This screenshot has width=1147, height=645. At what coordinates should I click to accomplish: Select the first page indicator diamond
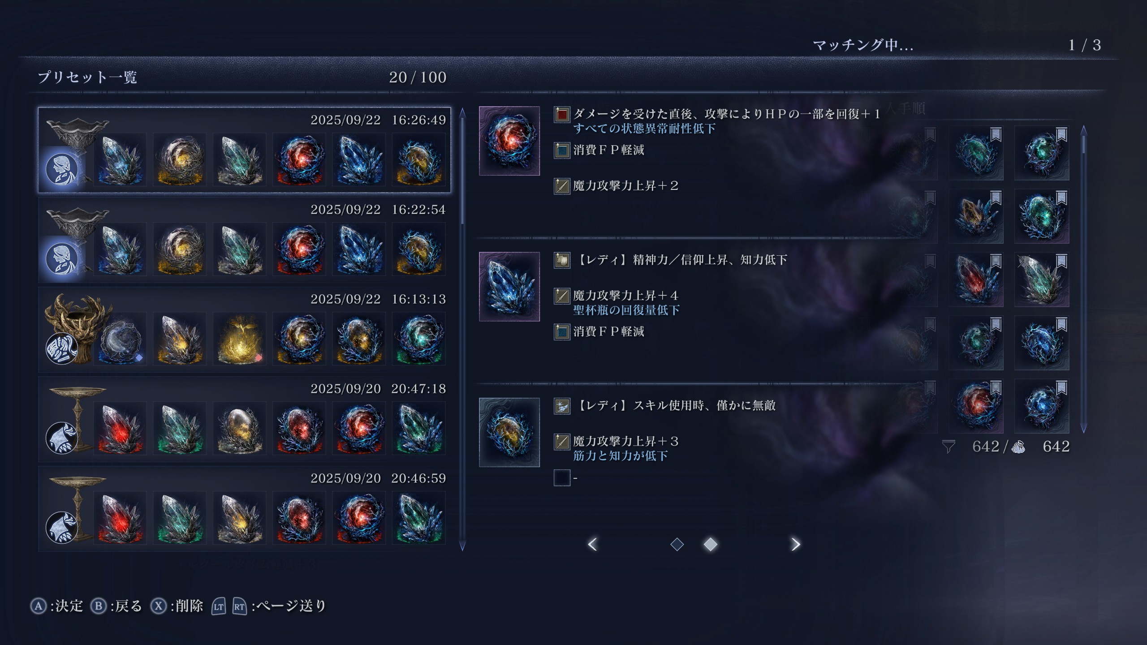click(x=677, y=544)
